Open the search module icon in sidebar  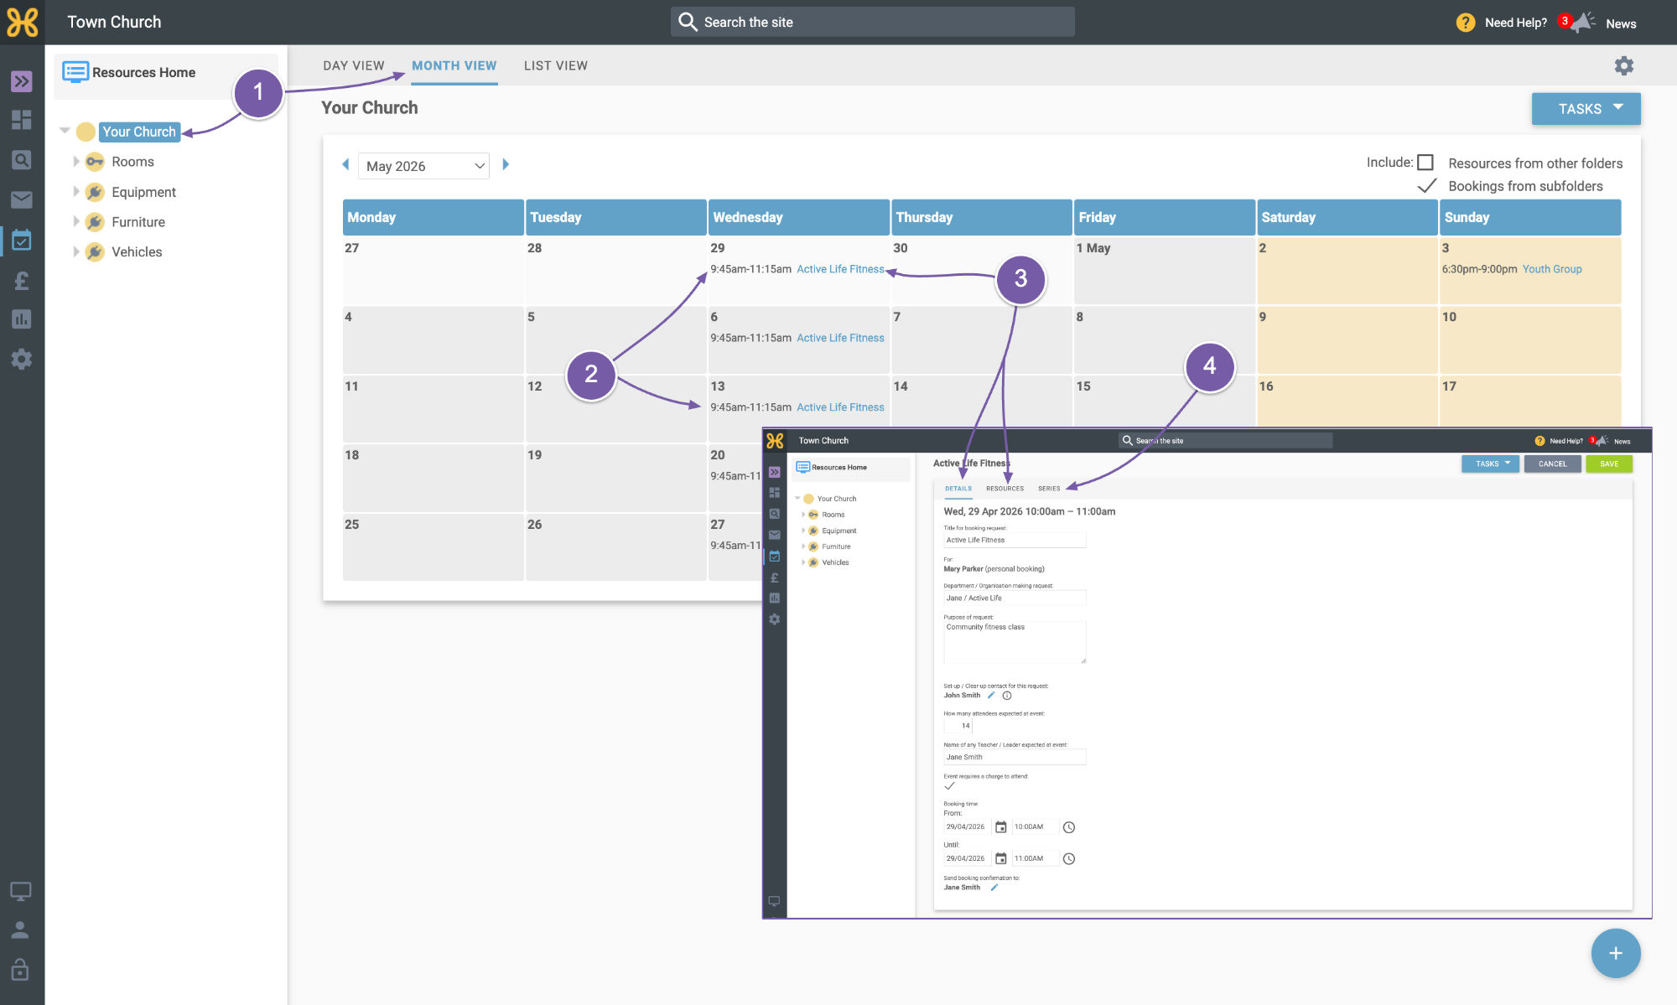tap(22, 159)
